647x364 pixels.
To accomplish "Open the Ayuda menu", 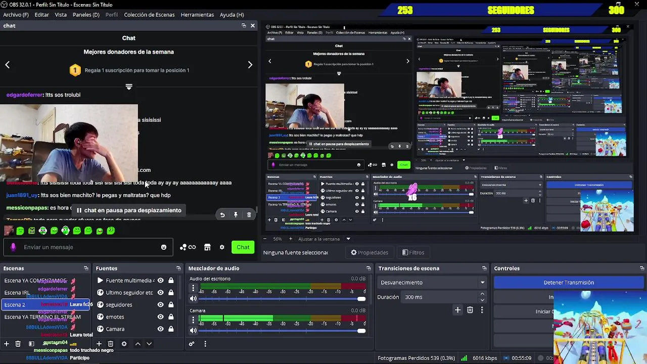I will pos(232,15).
